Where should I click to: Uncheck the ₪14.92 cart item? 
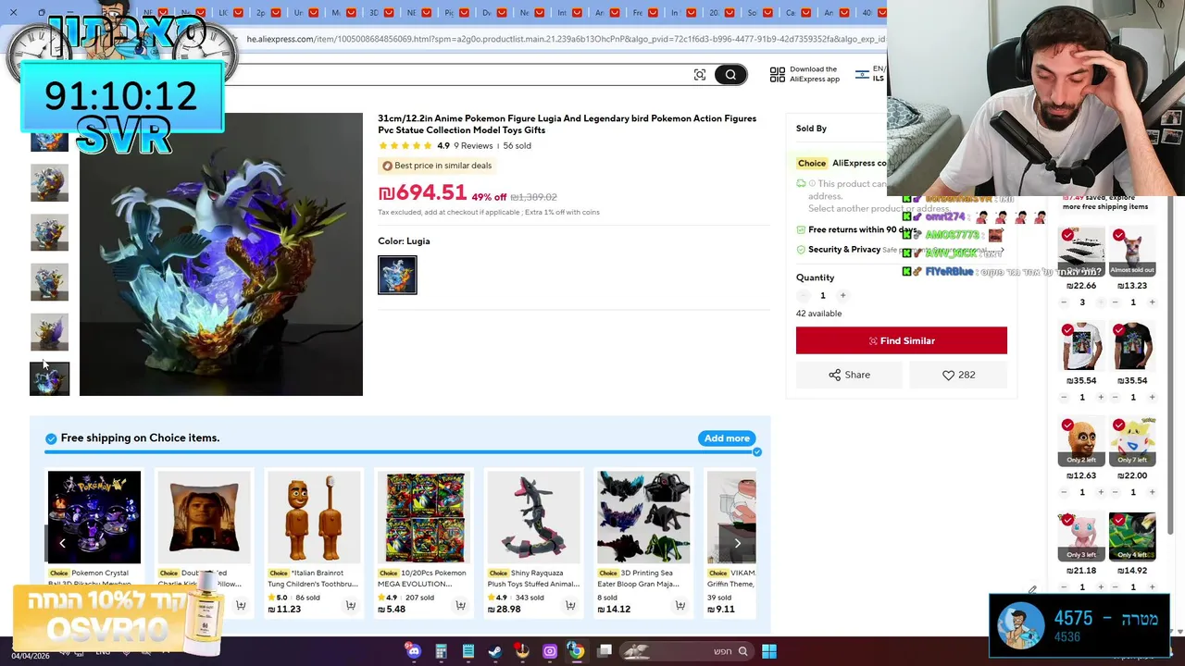1119,520
